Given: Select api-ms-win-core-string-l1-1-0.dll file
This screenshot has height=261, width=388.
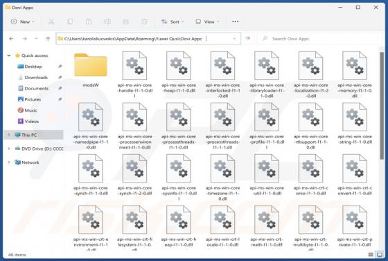Looking at the screenshot, I should click(355, 124).
